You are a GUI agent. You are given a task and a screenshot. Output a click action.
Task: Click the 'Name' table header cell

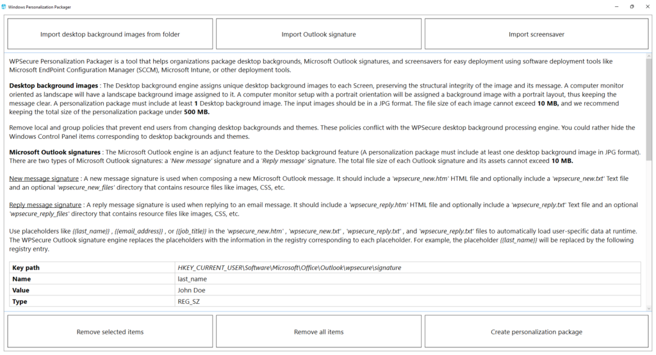(x=92, y=279)
